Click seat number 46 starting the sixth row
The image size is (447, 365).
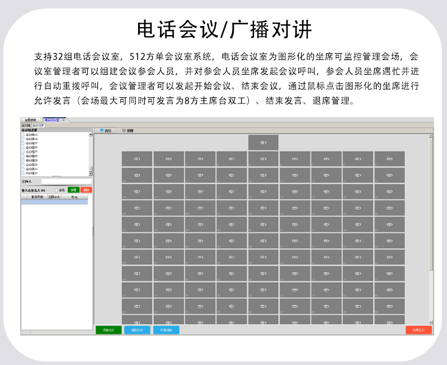[137, 241]
